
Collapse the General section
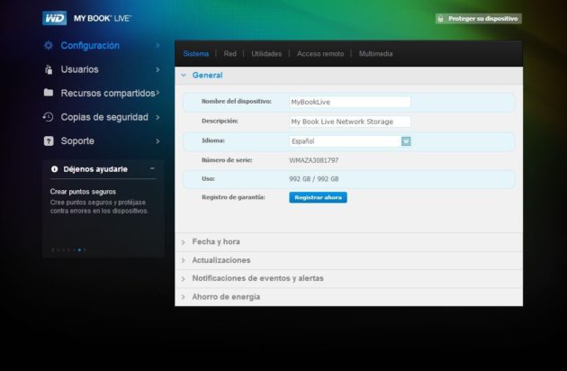(x=184, y=76)
